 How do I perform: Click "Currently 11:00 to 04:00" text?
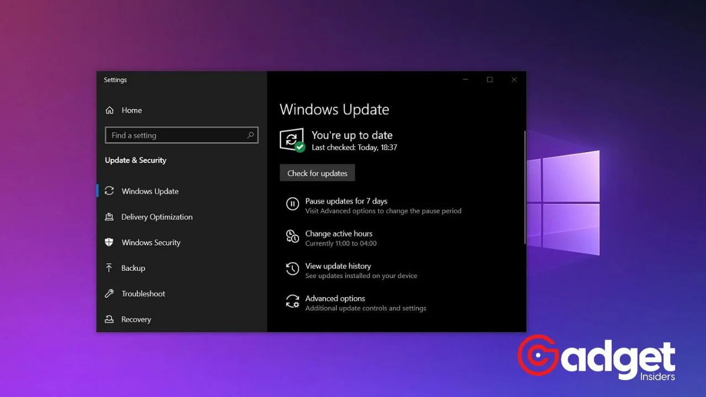coord(341,243)
